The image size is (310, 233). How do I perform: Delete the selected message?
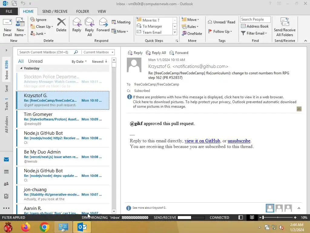click(61, 25)
